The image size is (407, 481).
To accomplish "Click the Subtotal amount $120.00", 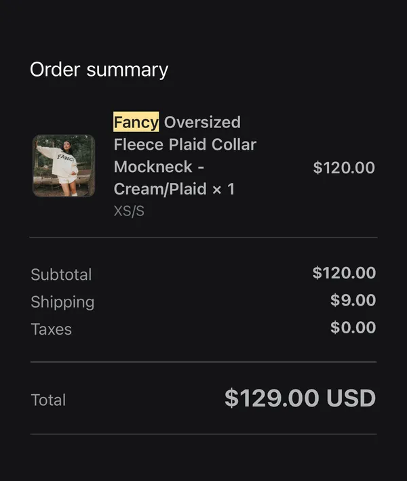I will pos(345,273).
